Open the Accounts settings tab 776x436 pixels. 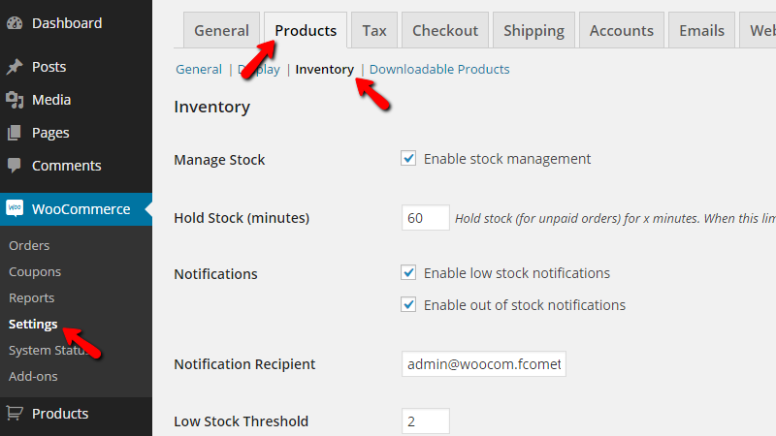point(621,31)
